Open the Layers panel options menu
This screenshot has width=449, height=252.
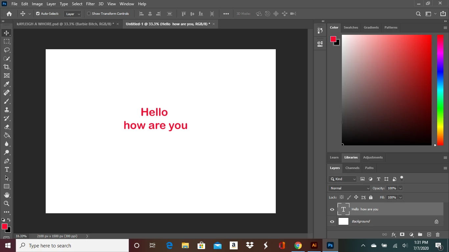click(x=445, y=168)
